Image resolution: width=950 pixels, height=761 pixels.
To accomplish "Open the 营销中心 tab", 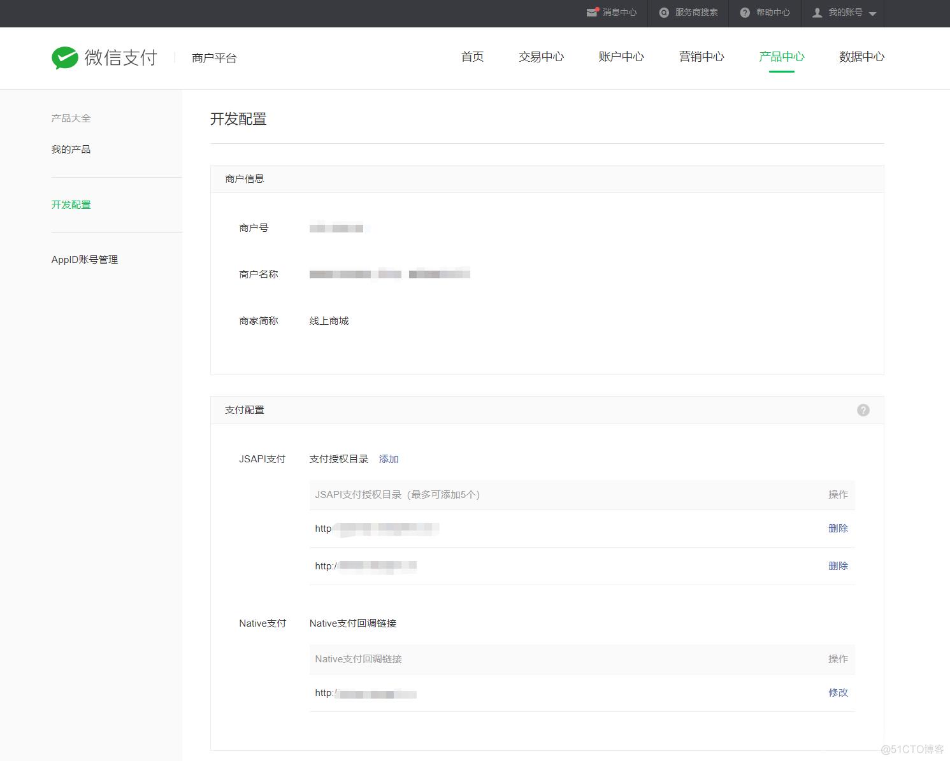I will (x=702, y=57).
